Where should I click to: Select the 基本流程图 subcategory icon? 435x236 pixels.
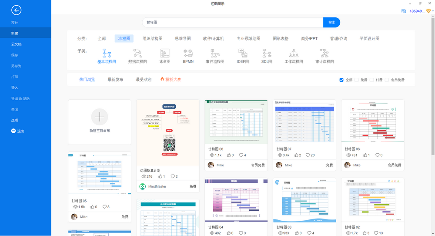[x=107, y=54]
